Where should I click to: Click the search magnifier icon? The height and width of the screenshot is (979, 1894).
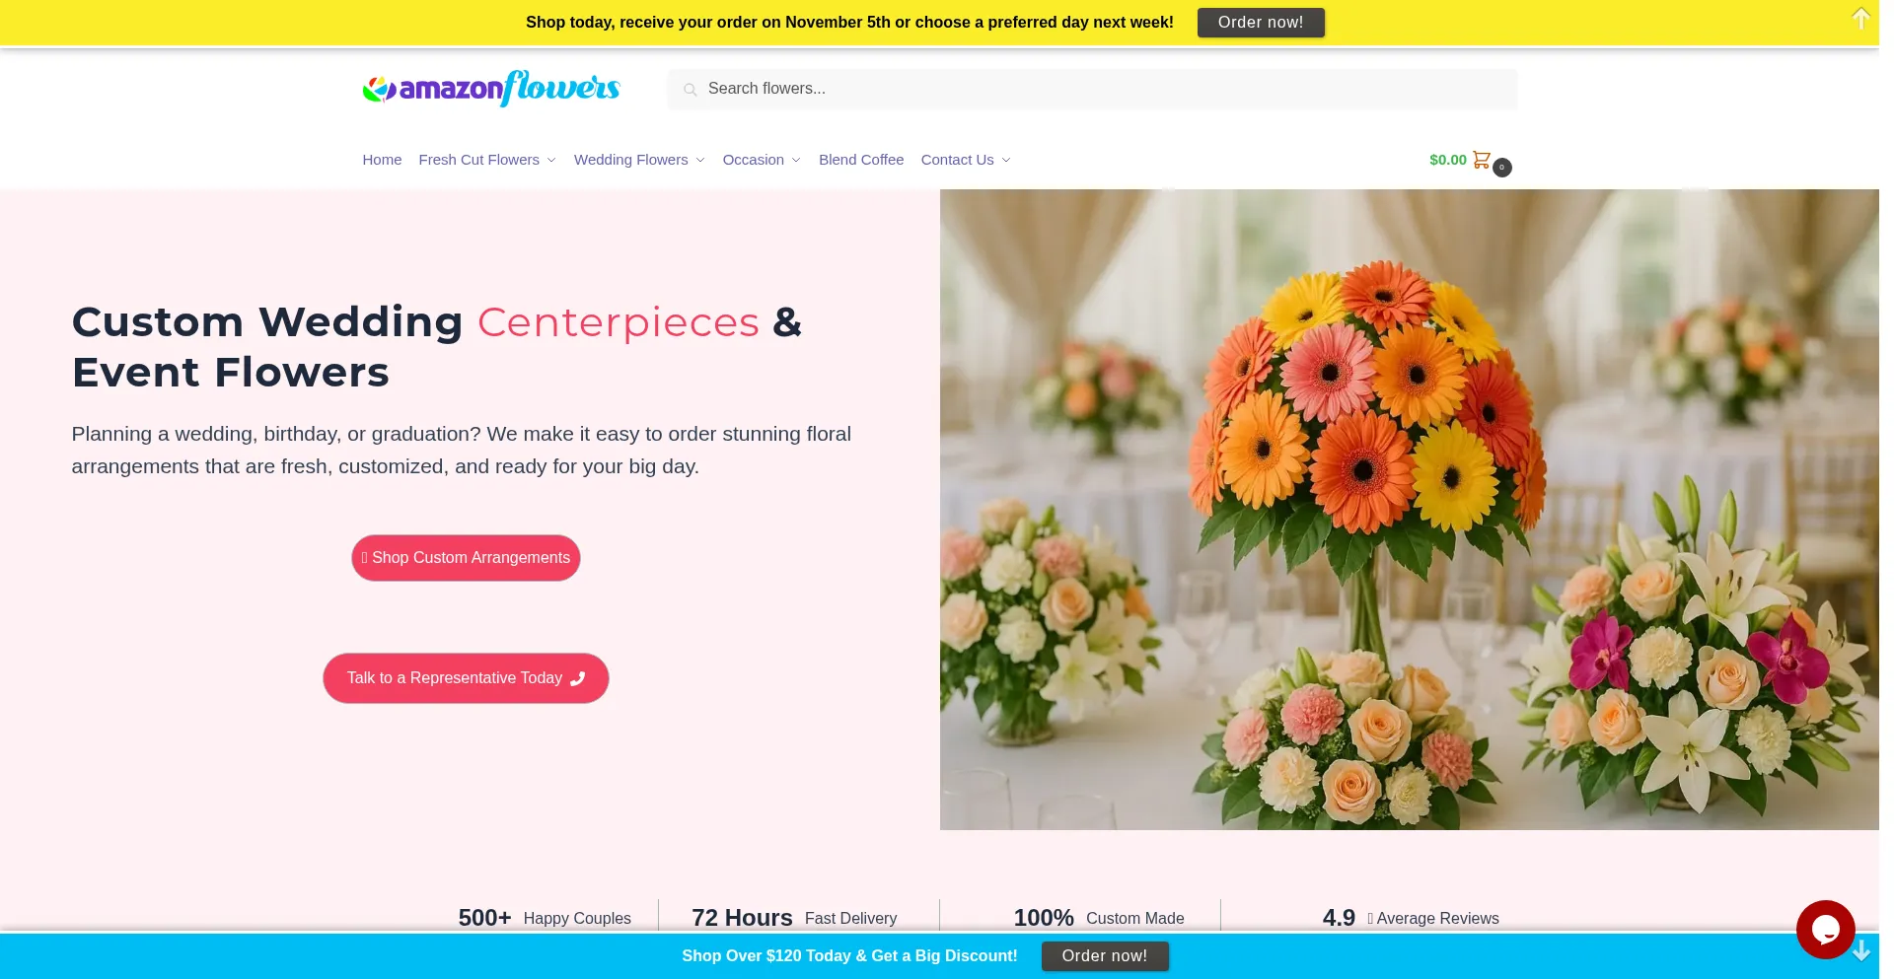[691, 90]
